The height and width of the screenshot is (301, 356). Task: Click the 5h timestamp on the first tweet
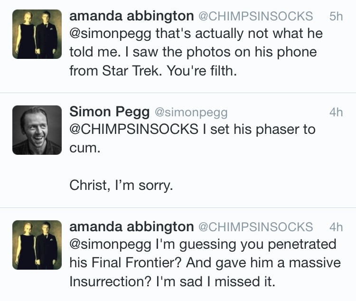point(336,16)
